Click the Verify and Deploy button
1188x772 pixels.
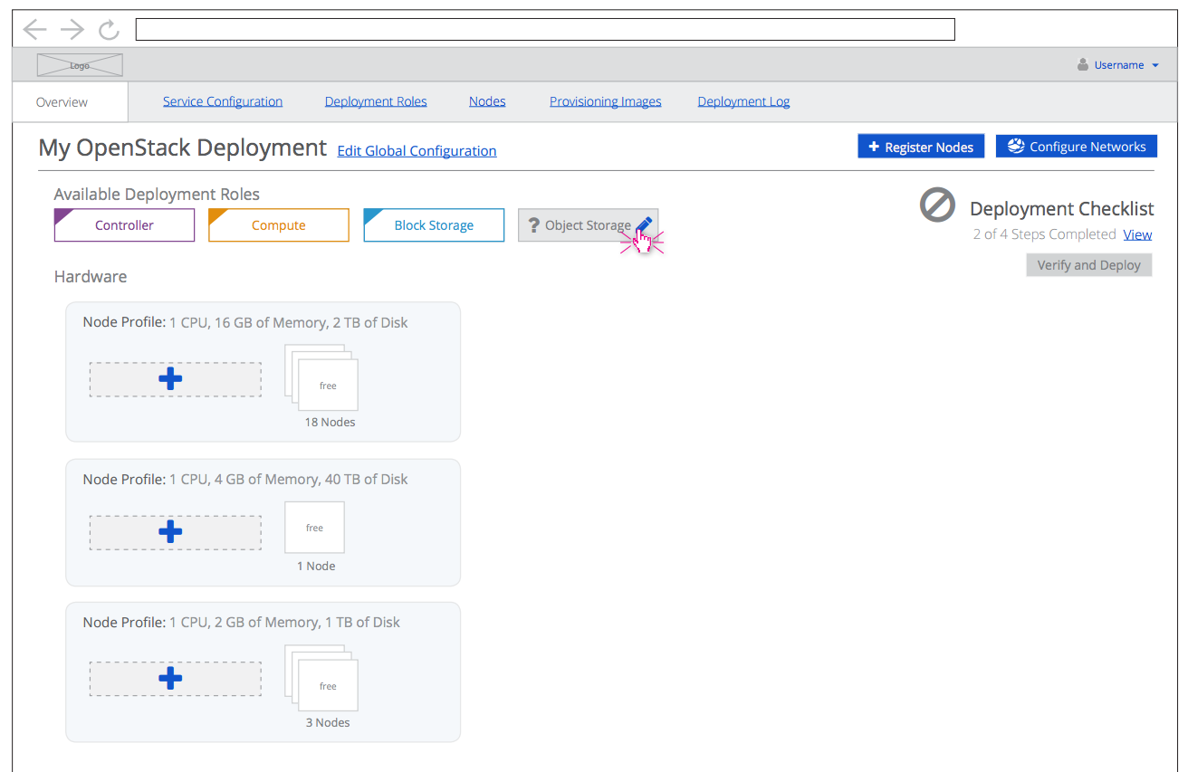pyautogui.click(x=1089, y=265)
